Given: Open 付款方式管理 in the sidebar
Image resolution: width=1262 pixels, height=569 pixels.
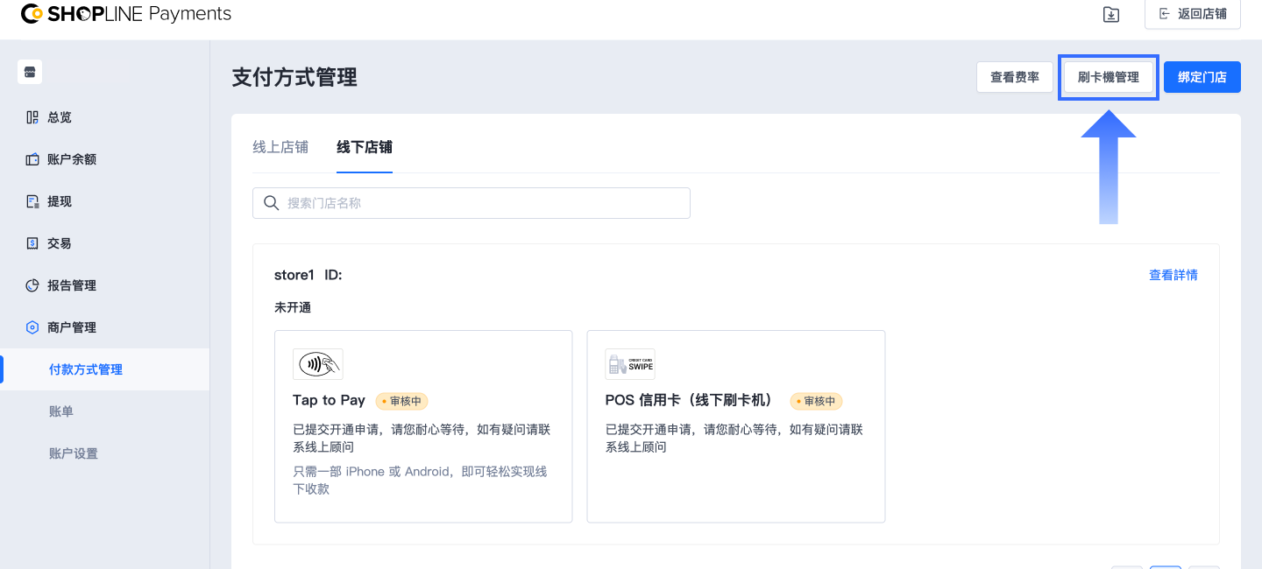Looking at the screenshot, I should 86,369.
